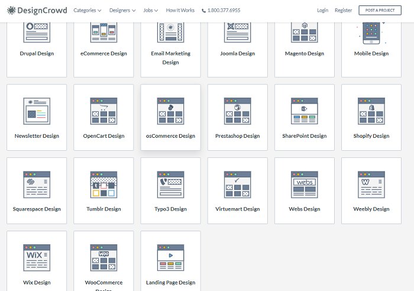The width and height of the screenshot is (414, 291).
Task: Click the Squarespace Design label
Action: pyautogui.click(x=37, y=209)
